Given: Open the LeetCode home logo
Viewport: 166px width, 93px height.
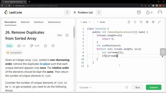Looking at the screenshot, I should pos(13,12).
